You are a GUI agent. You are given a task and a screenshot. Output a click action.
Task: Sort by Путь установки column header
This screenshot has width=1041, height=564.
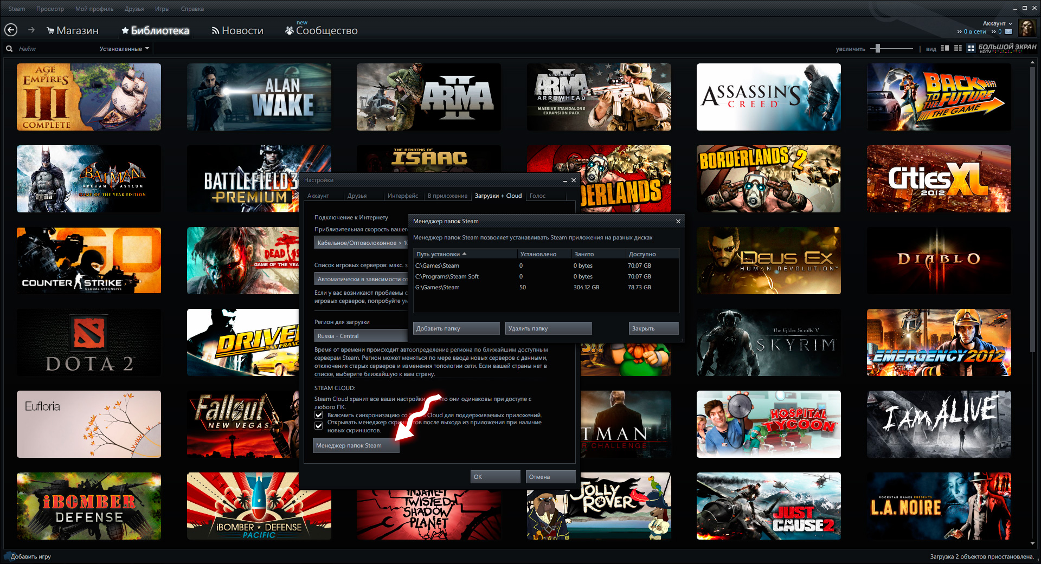[x=466, y=254]
